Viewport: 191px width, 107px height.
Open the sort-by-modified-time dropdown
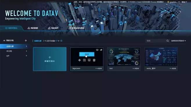point(179,41)
